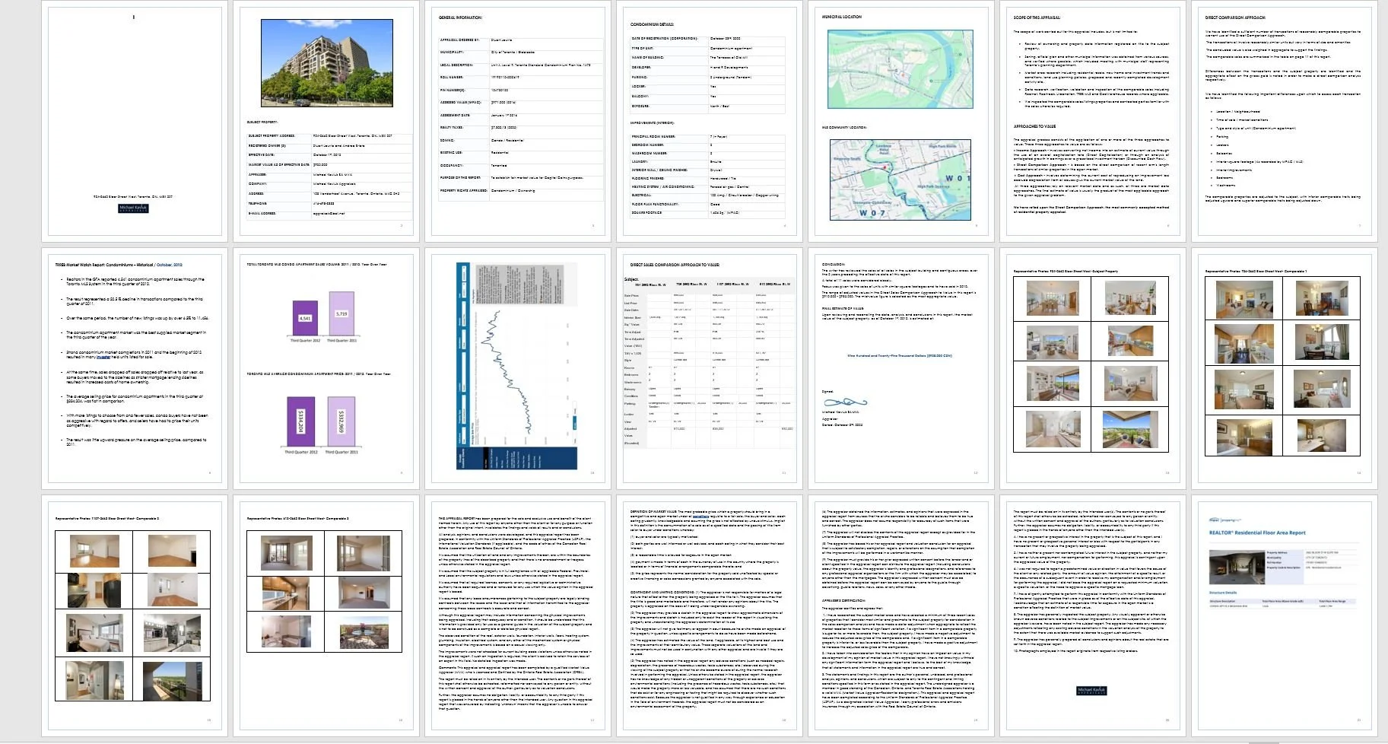Open the Municipal Location maps page

click(x=901, y=122)
